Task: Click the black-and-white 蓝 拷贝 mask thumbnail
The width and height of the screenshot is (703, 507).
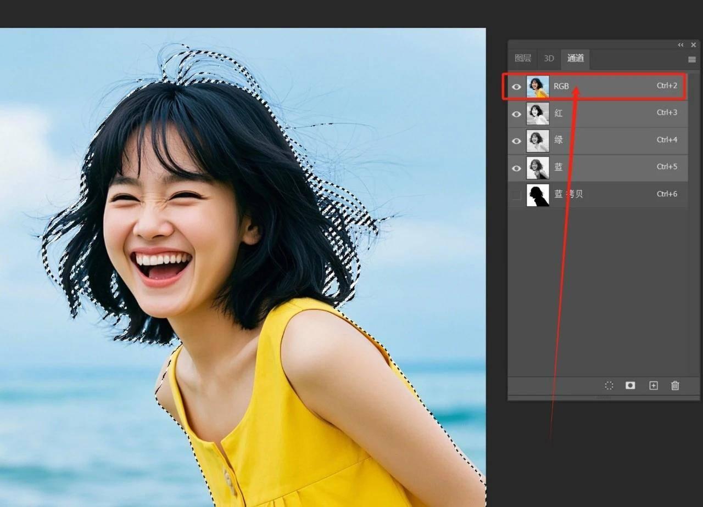Action: point(538,195)
